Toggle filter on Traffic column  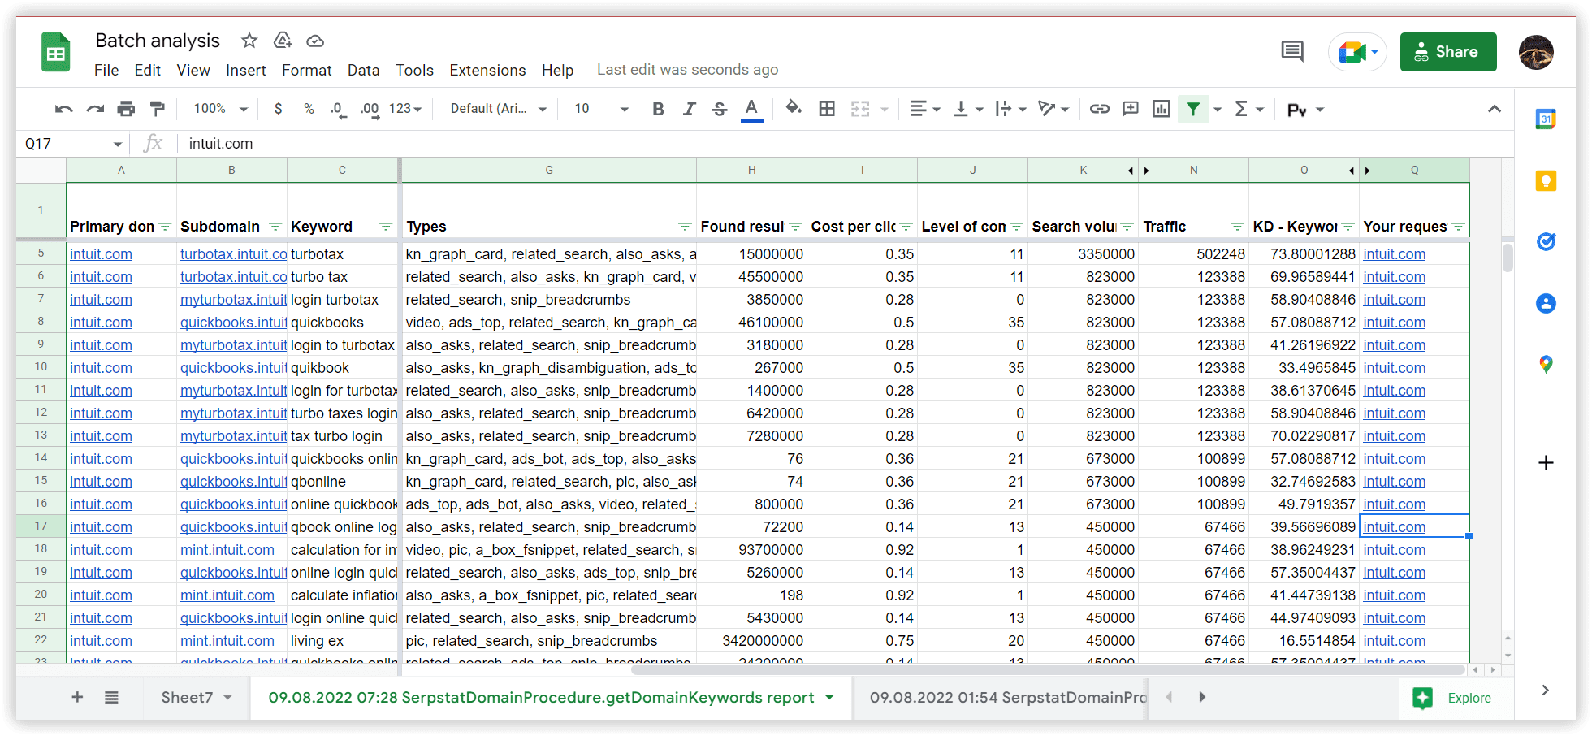point(1237,227)
